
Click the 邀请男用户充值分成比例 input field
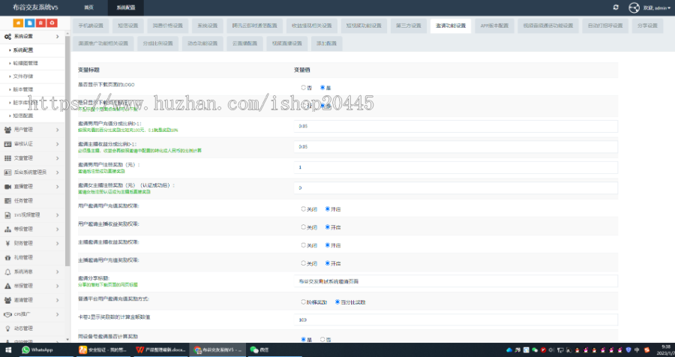456,126
